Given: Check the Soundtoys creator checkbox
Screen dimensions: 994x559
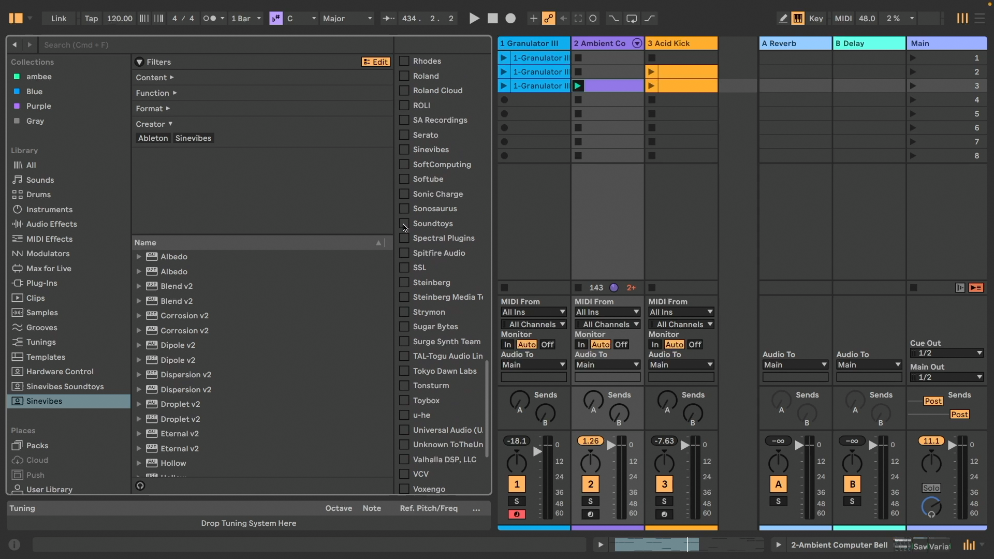Looking at the screenshot, I should 404,223.
